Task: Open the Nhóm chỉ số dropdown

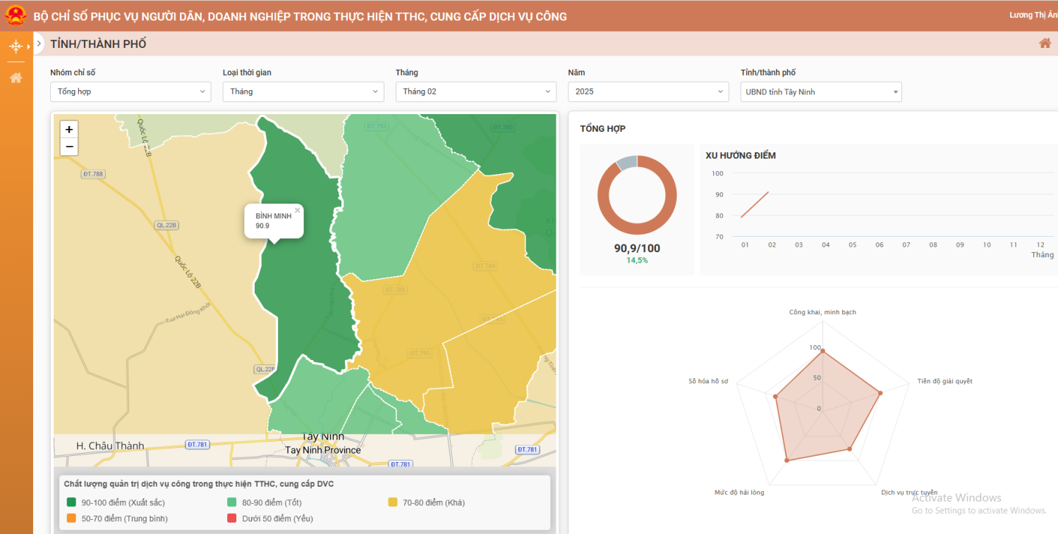Action: 130,92
